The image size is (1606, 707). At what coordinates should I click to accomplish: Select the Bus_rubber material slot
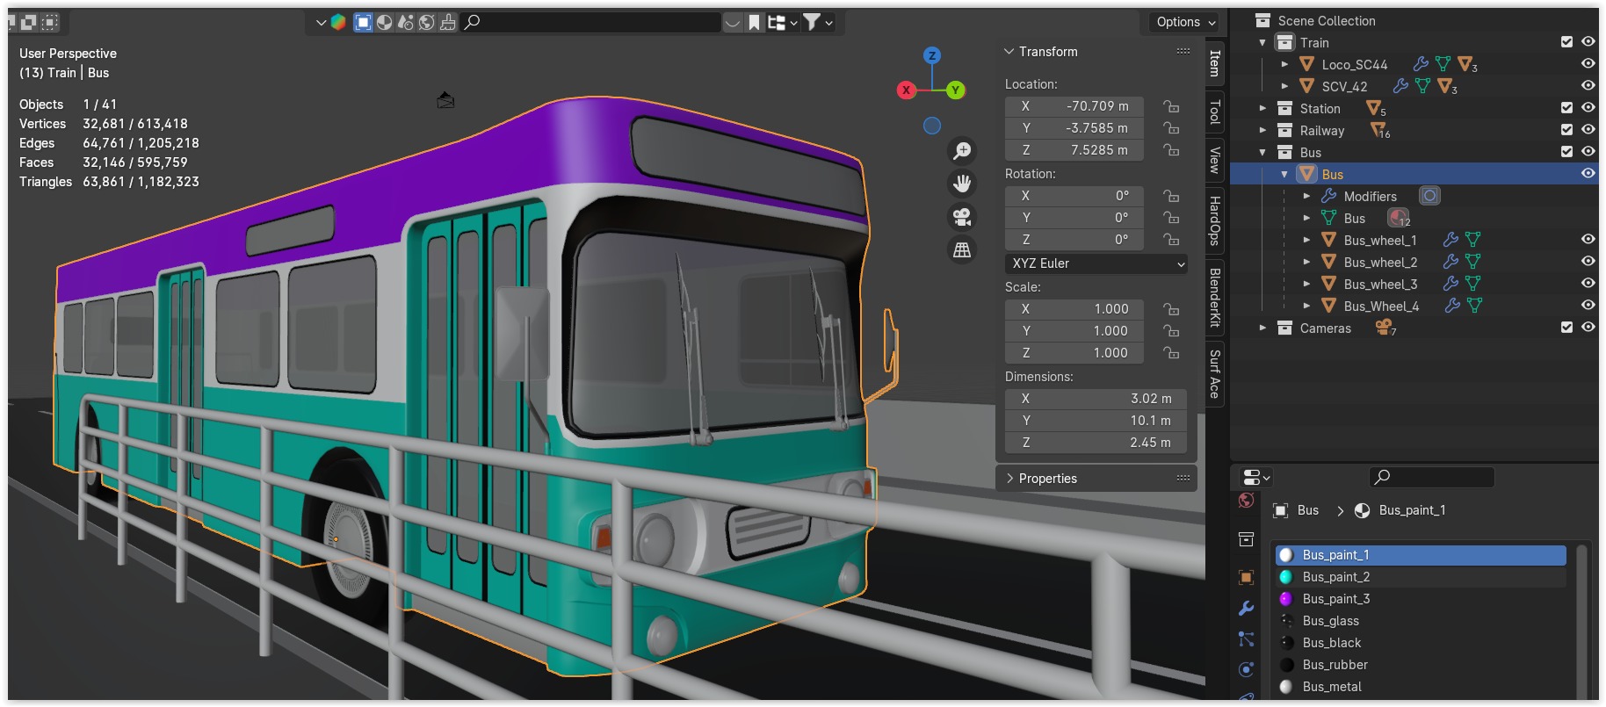[x=1421, y=665]
